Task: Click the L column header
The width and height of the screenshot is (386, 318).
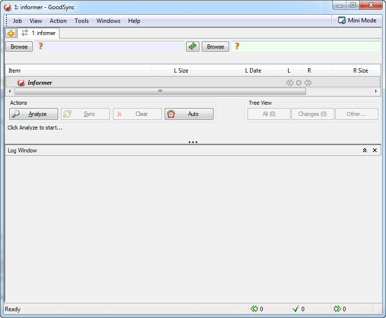Action: pyautogui.click(x=279, y=71)
